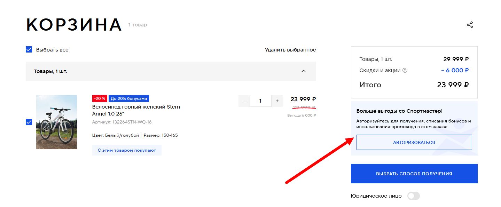Toggle the "Выбрать все" checkbox
The height and width of the screenshot is (207, 501).
click(29, 49)
